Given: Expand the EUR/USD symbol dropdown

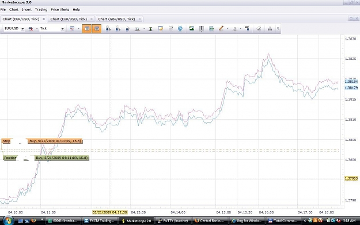Looking at the screenshot, I should click(22, 29).
